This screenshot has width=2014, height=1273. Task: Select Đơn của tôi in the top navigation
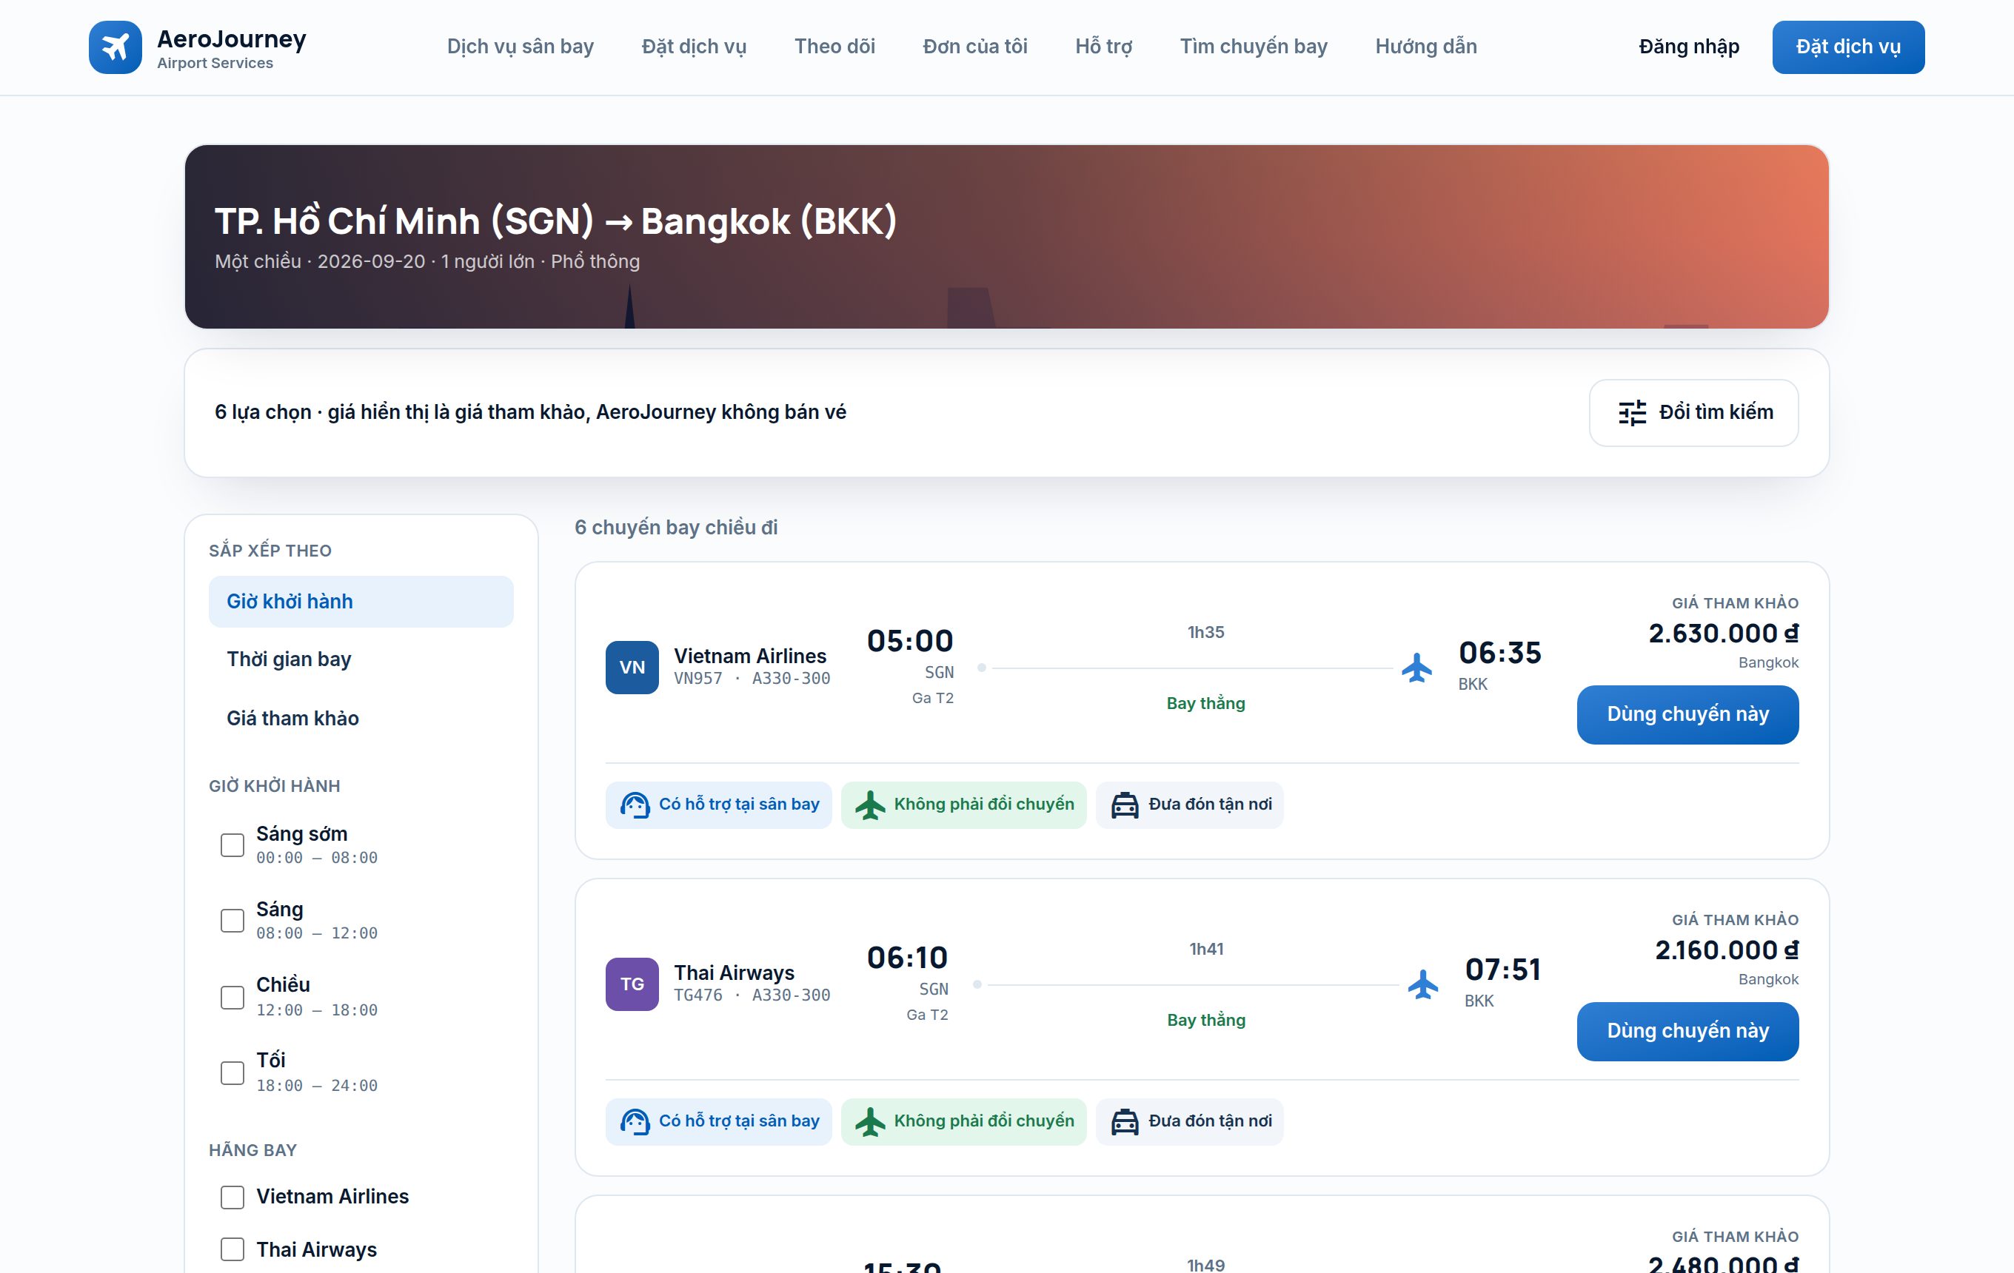pos(975,47)
